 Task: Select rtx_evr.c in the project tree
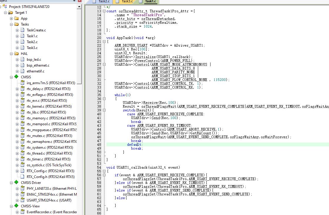[47, 101]
